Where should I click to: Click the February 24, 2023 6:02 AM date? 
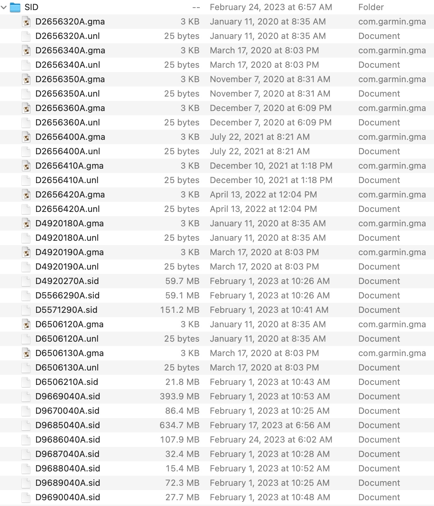(271, 440)
